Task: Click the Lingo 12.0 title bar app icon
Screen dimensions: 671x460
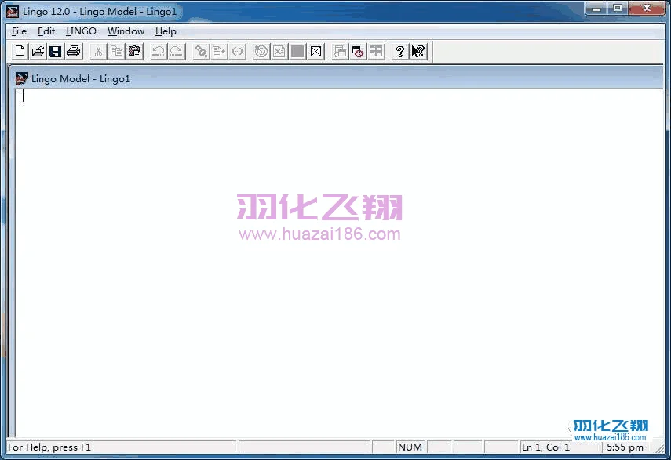Action: pos(13,12)
